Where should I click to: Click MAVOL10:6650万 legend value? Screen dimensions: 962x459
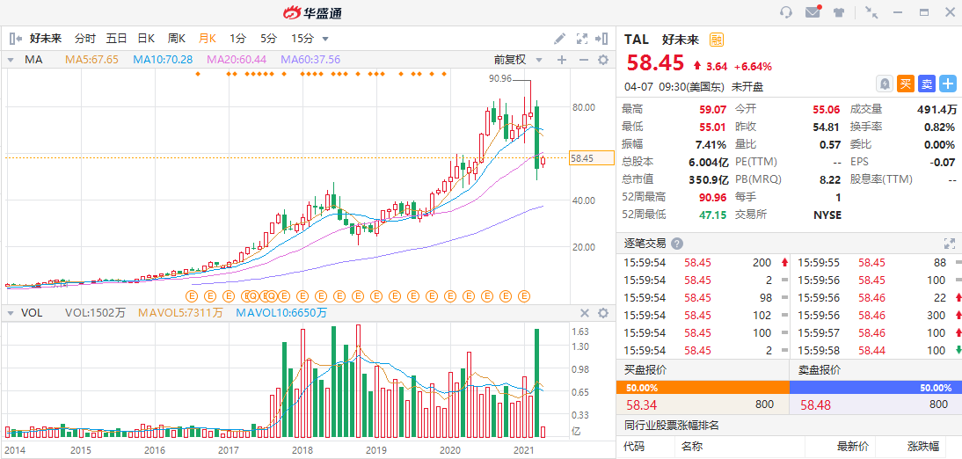coord(281,313)
